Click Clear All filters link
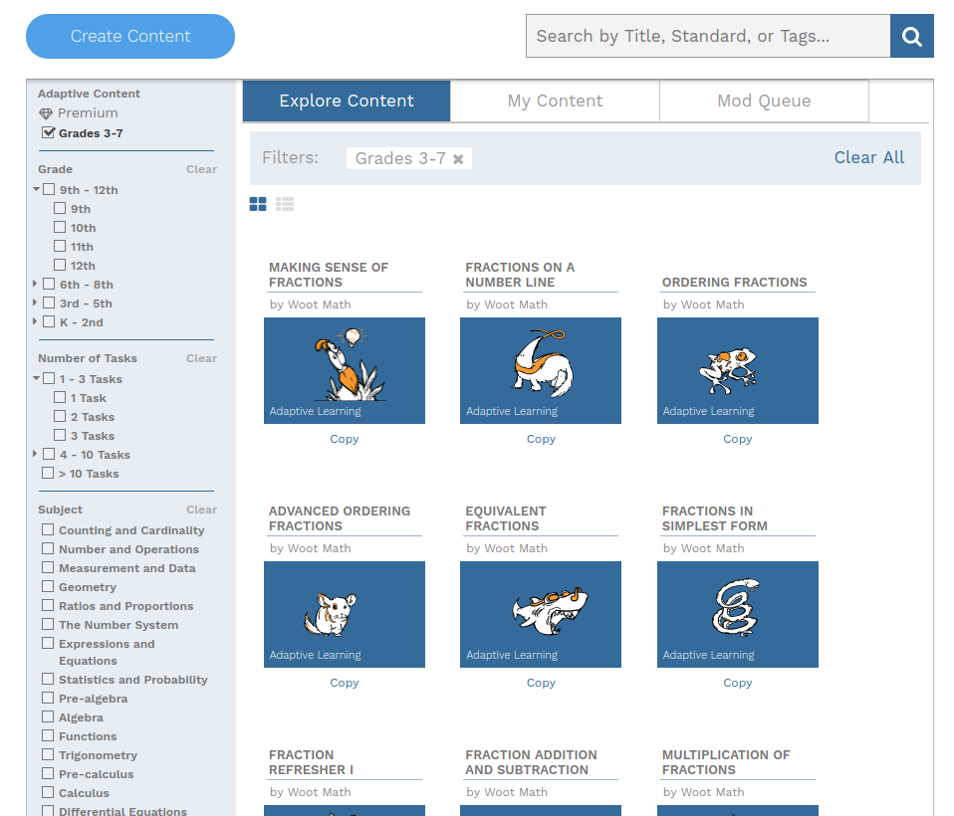 (868, 157)
